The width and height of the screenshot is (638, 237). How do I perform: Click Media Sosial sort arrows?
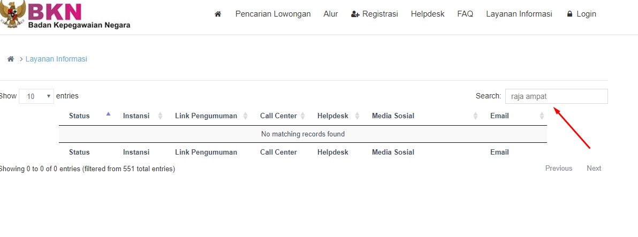coord(476,116)
